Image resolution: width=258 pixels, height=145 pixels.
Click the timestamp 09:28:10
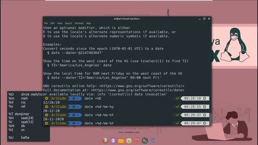pyautogui.click(x=193, y=98)
